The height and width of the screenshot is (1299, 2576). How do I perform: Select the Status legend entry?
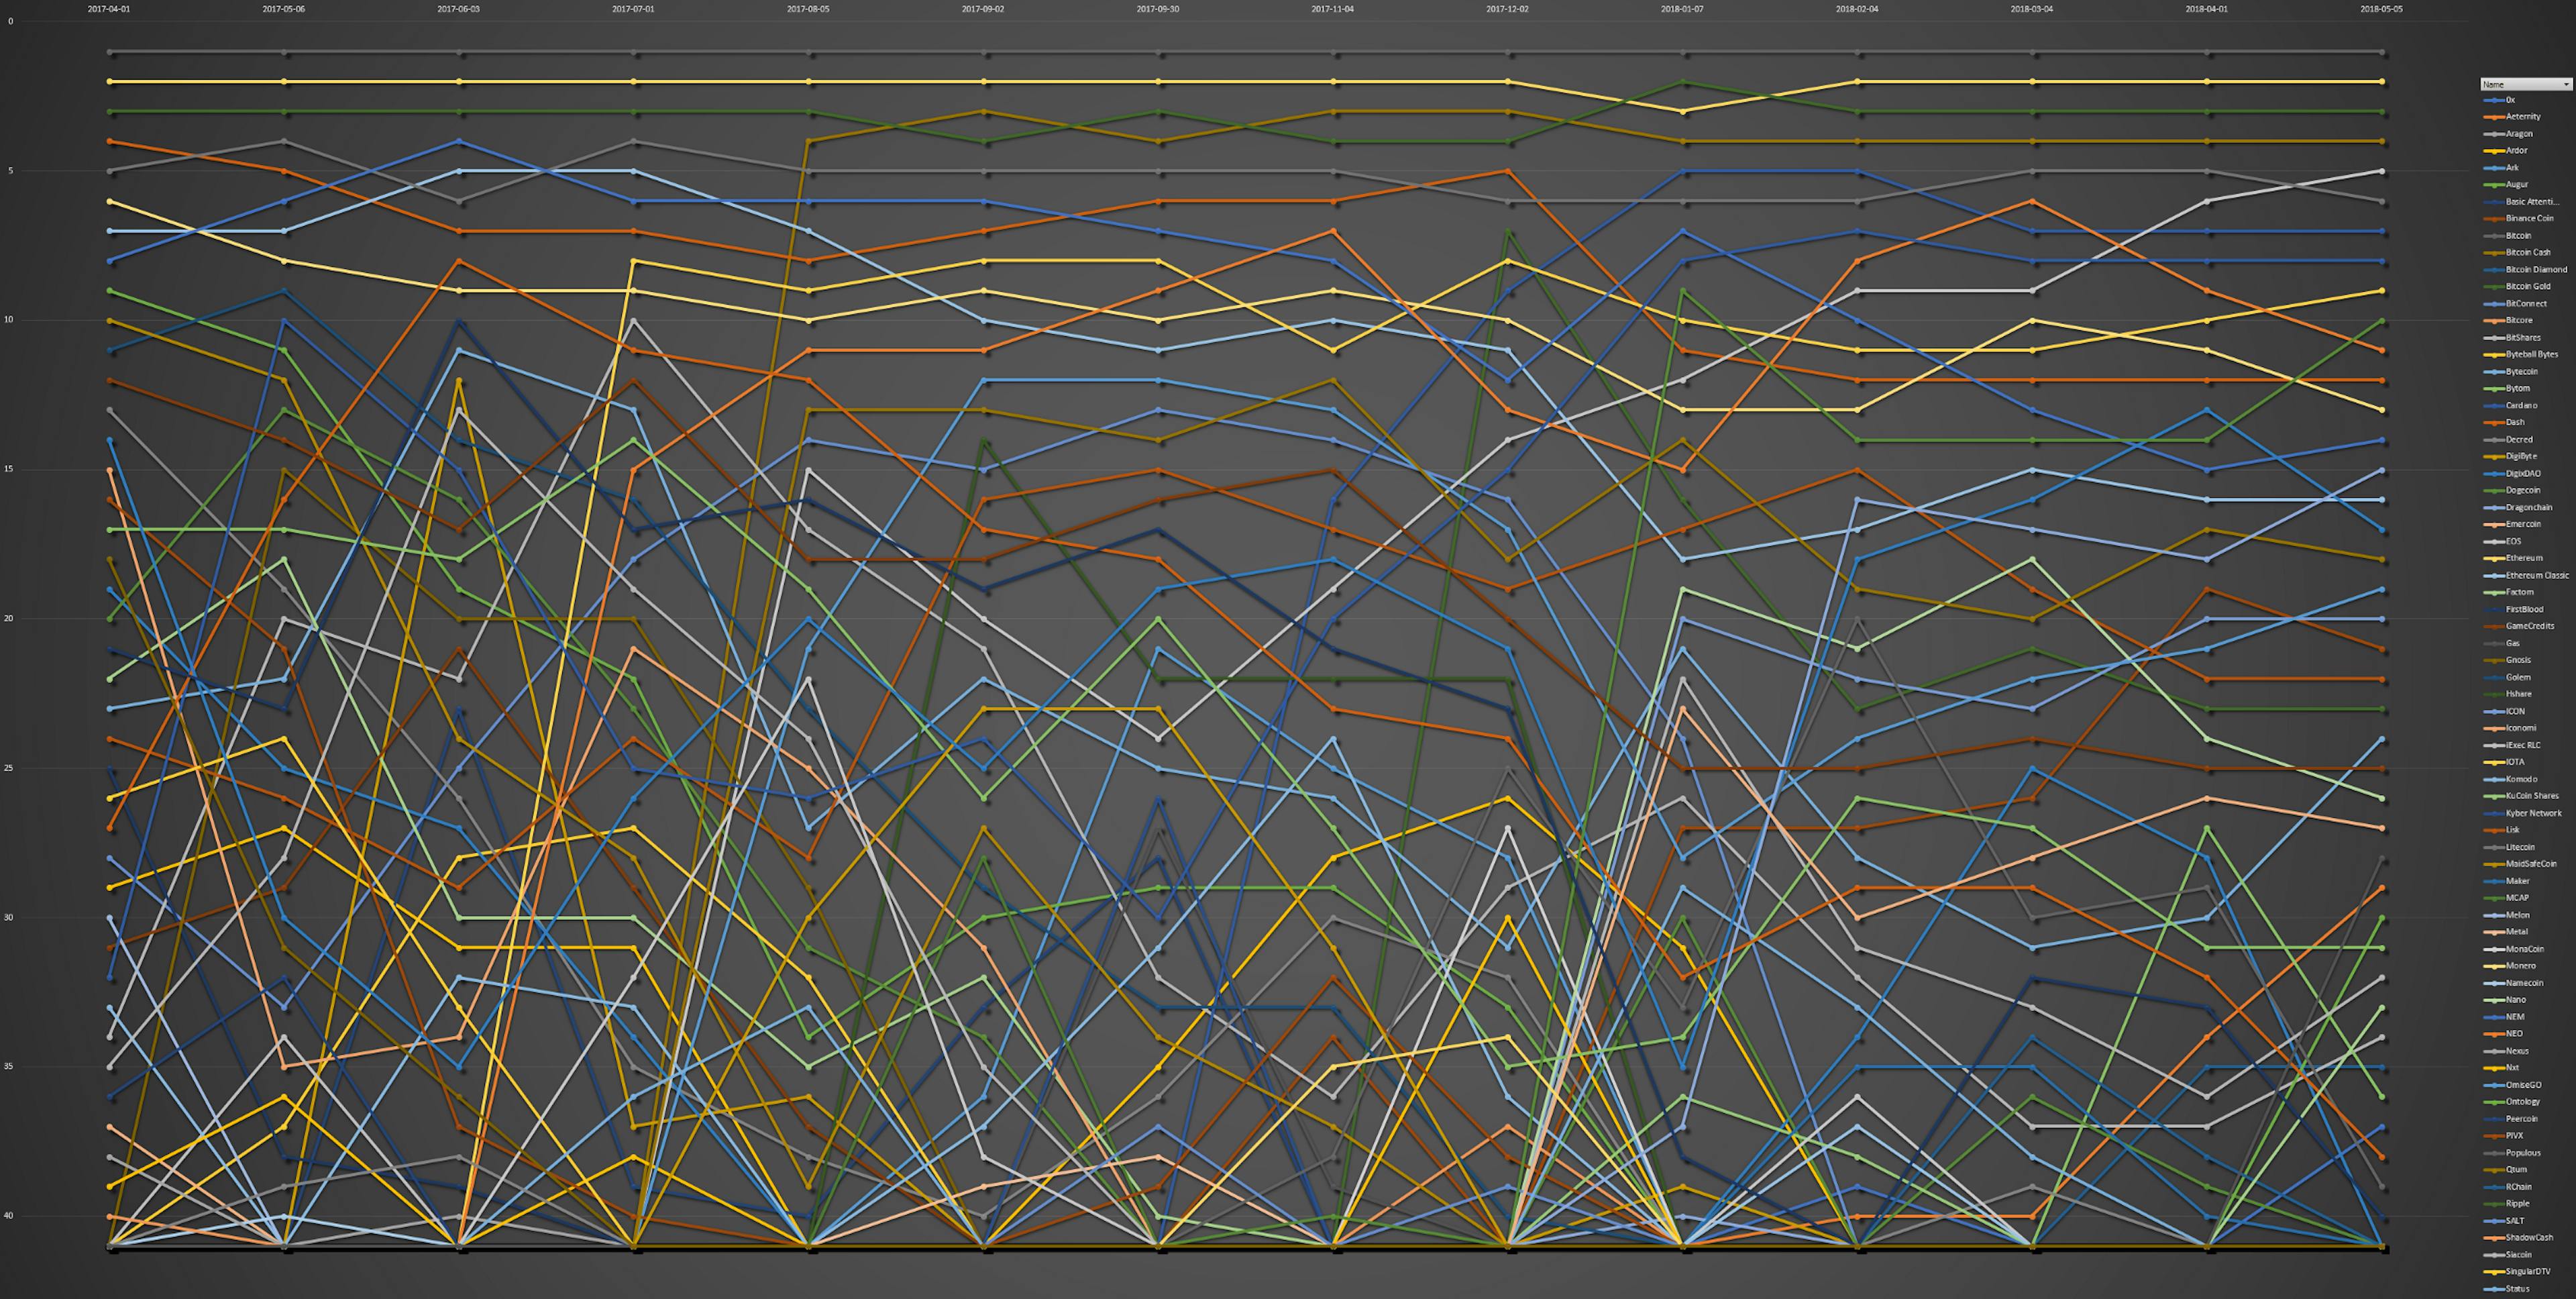(2517, 1289)
